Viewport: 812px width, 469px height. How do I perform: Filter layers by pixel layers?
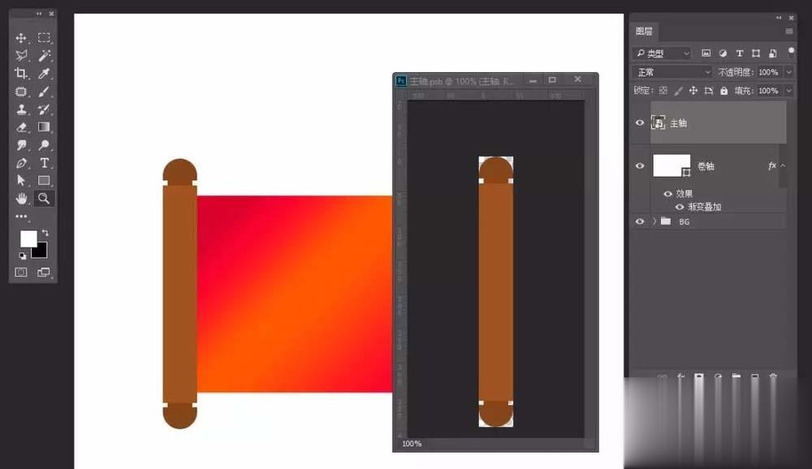tap(706, 54)
